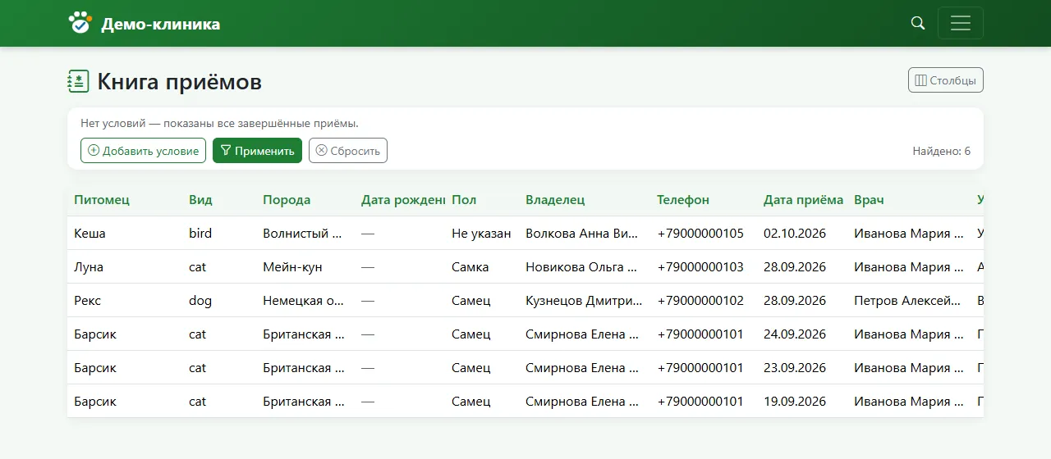The width and height of the screenshot is (1051, 459).
Task: Click phone +79000000102
Action: [x=700, y=301]
